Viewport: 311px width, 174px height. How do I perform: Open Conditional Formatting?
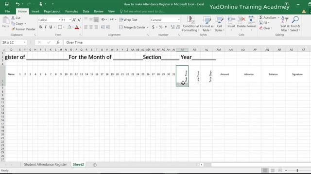(190, 24)
